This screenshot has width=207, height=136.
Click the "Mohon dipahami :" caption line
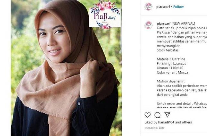(171, 81)
